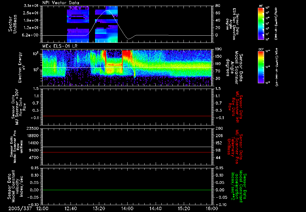This screenshot has width=306, height=212.
Task: Click the 16:00 time axis label
Action: pos(212,209)
